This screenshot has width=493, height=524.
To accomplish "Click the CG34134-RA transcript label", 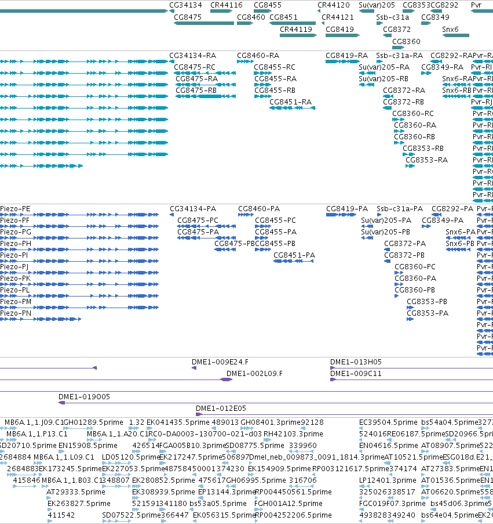I will (x=193, y=56).
